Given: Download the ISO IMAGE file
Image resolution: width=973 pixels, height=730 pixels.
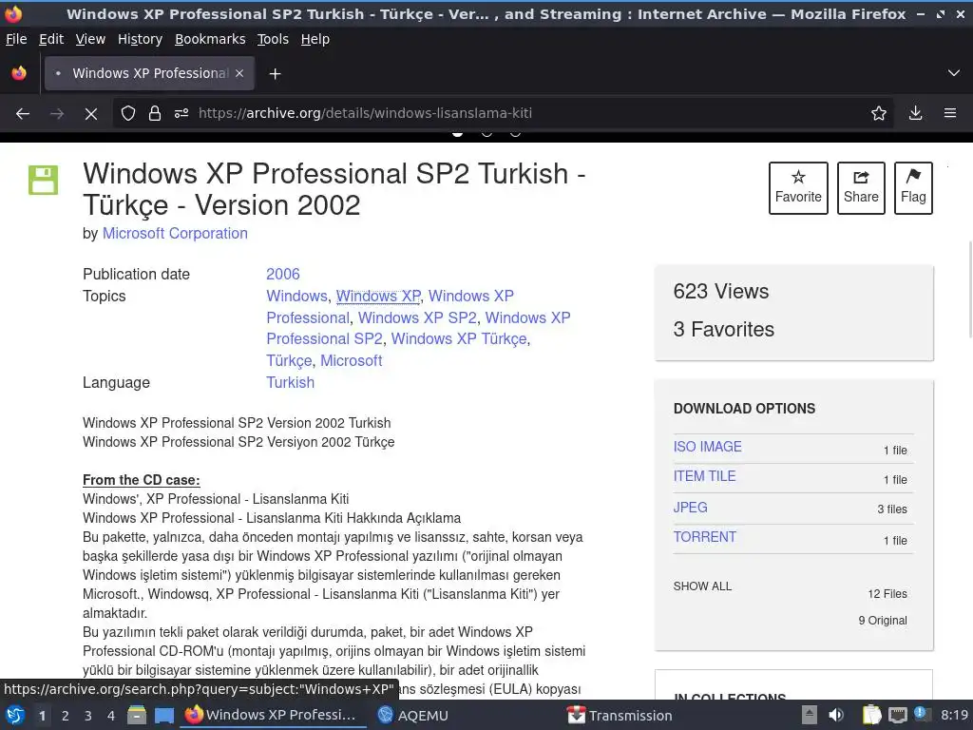Looking at the screenshot, I should 707,447.
